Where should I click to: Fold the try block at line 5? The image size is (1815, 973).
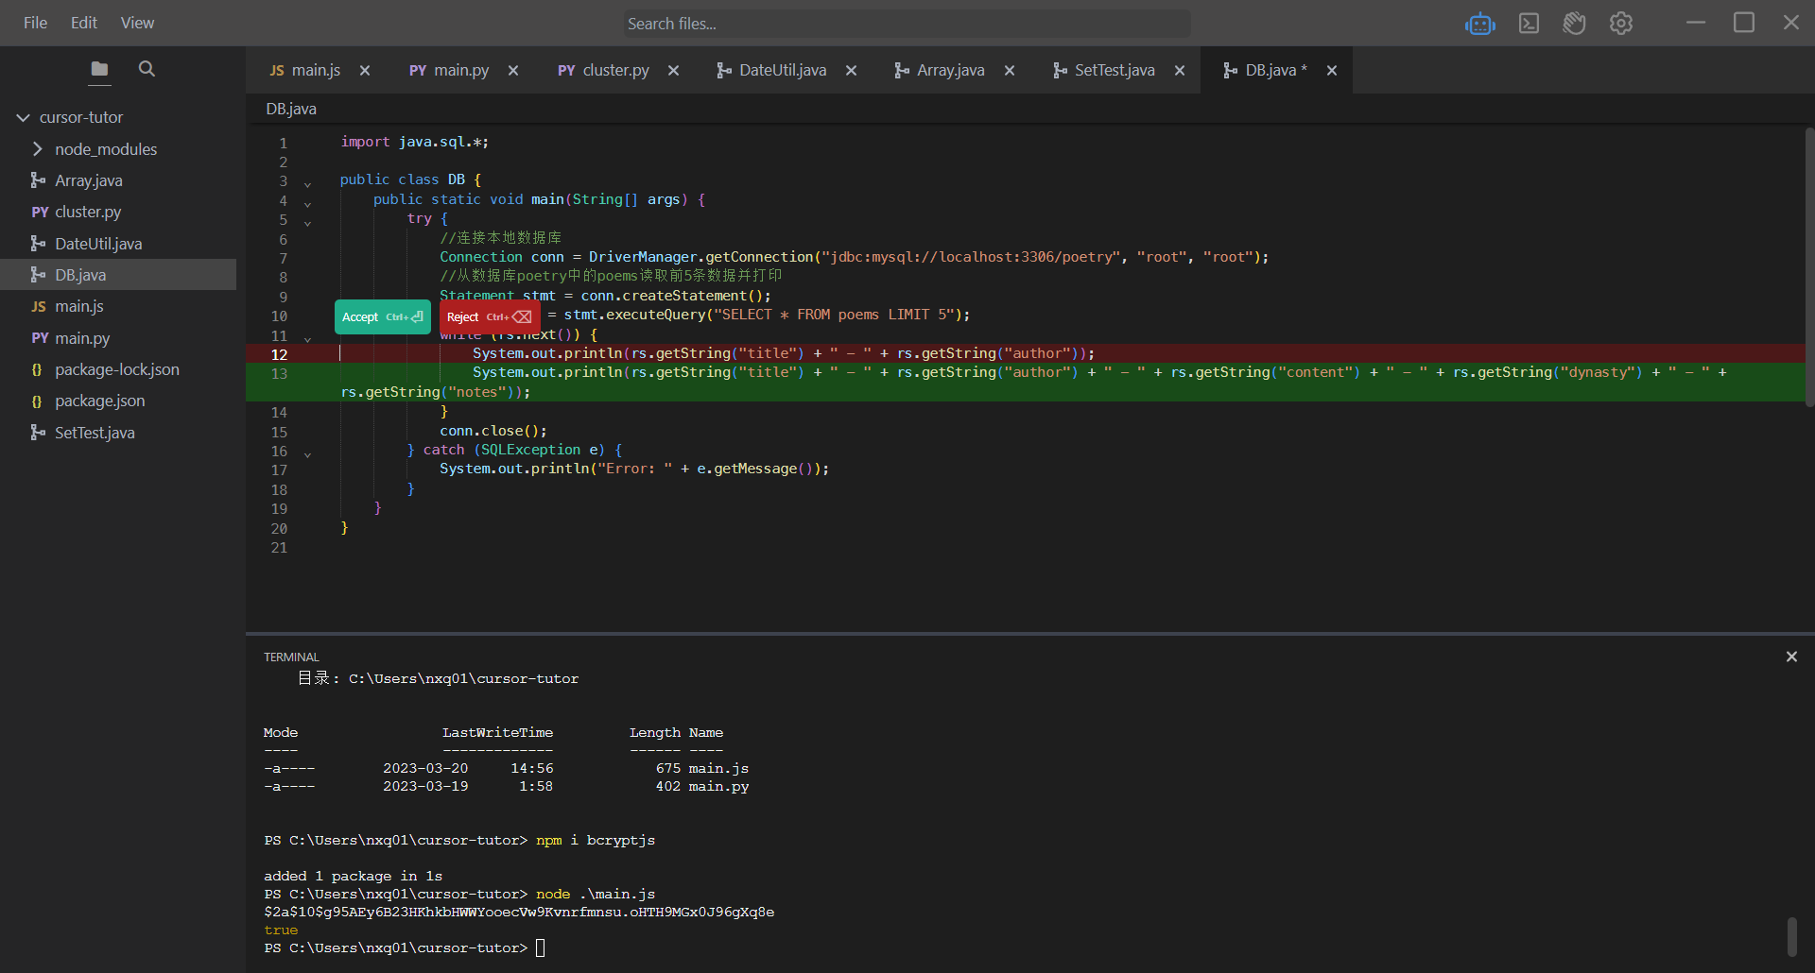click(x=307, y=223)
